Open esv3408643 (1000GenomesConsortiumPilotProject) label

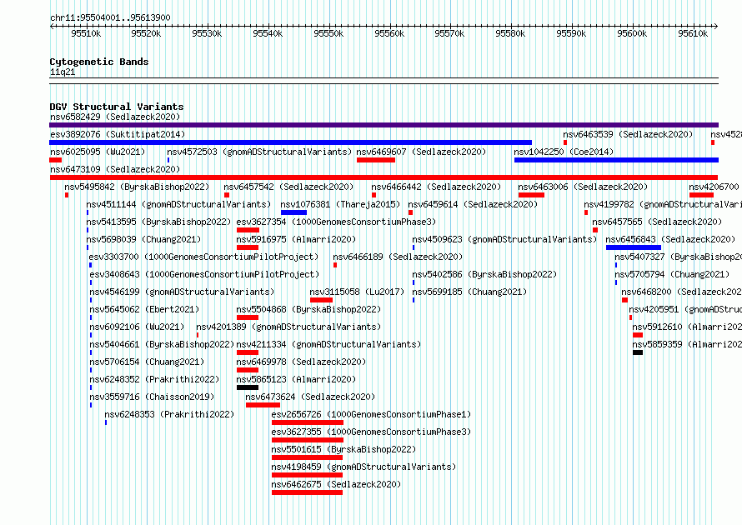[204, 274]
